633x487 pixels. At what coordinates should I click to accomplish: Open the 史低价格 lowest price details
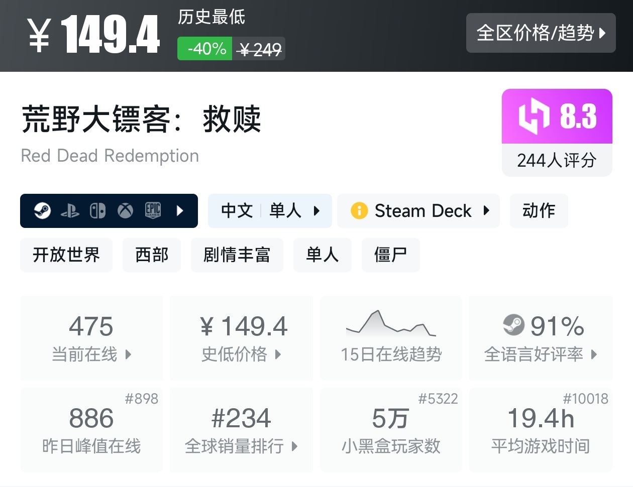[241, 338]
